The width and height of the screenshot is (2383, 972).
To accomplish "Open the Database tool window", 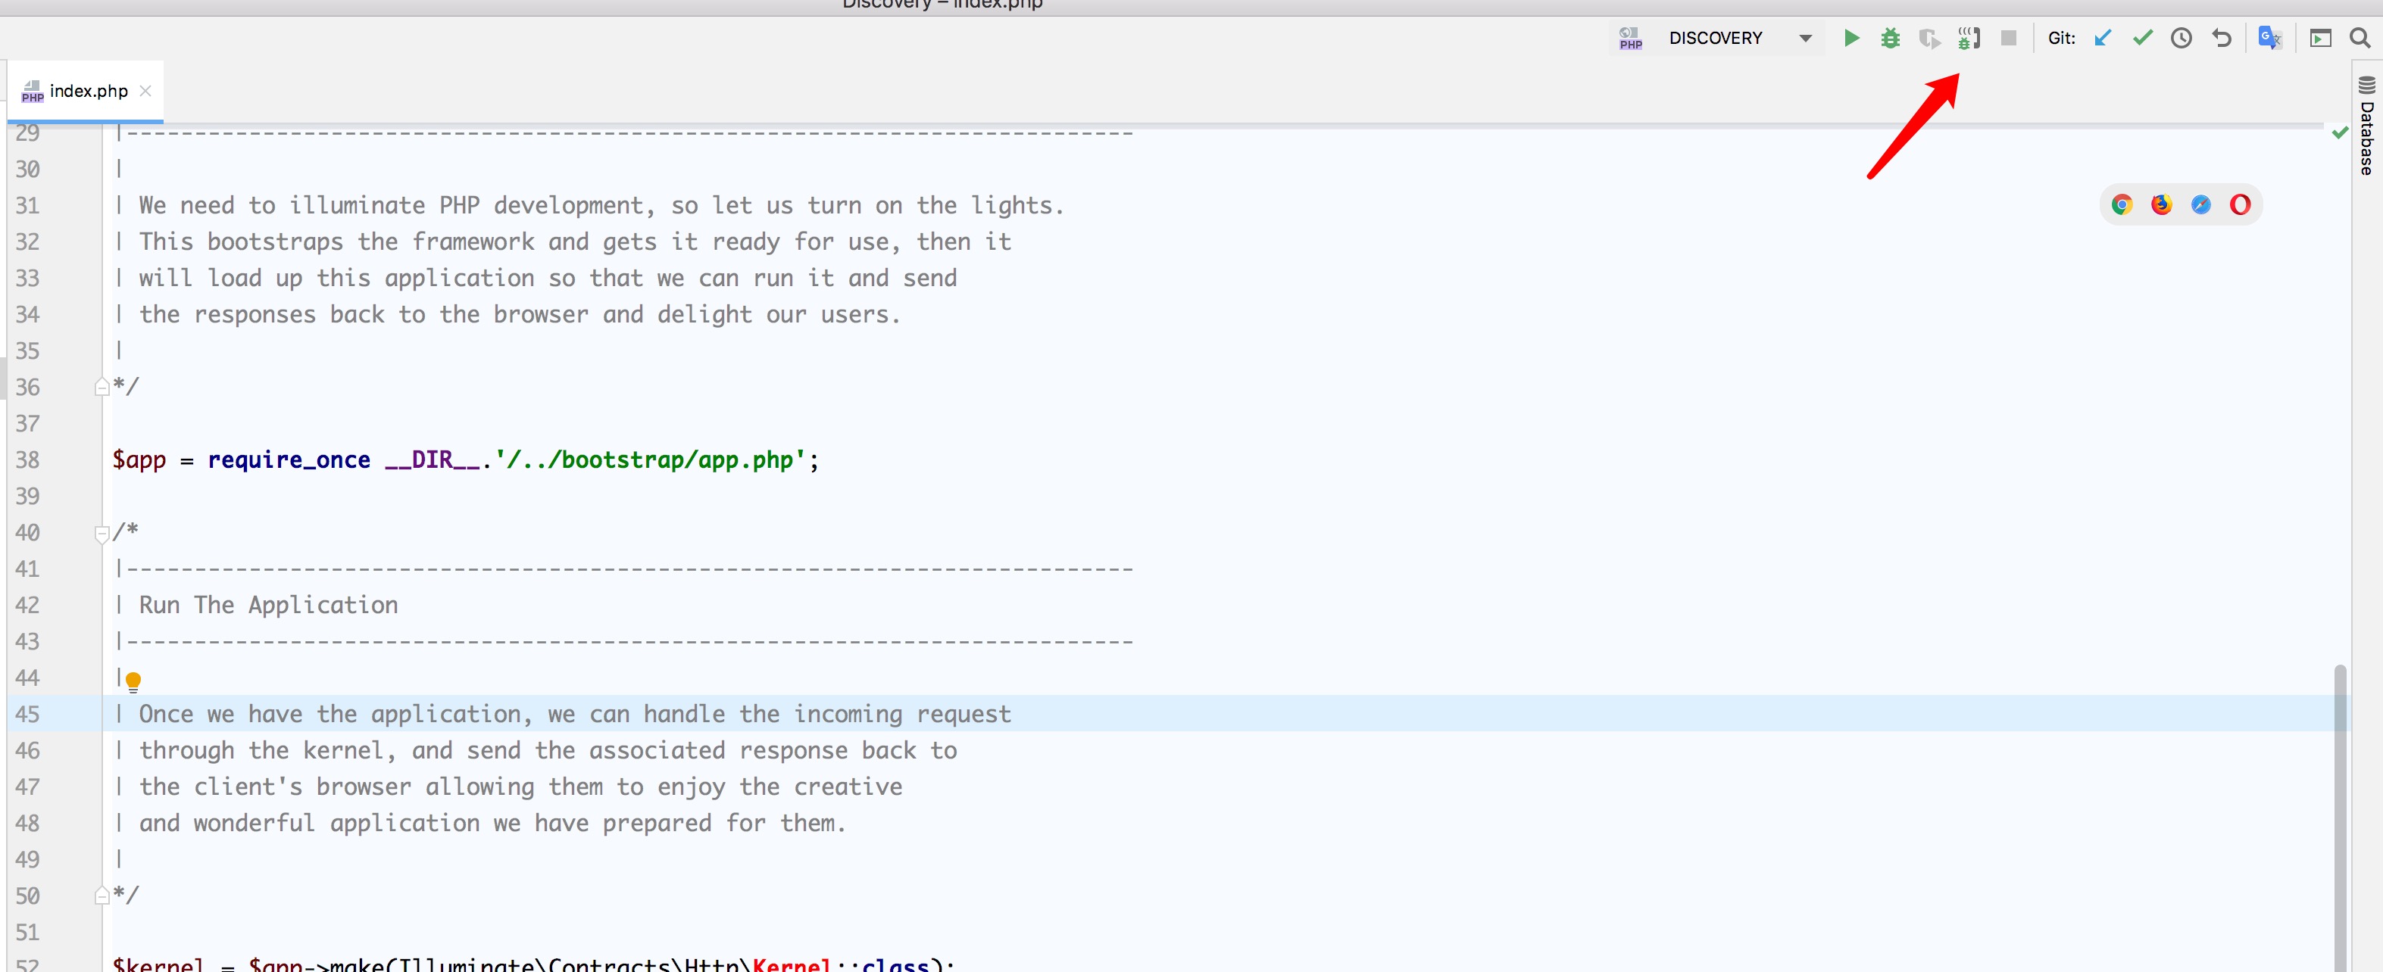I will click(x=2366, y=126).
